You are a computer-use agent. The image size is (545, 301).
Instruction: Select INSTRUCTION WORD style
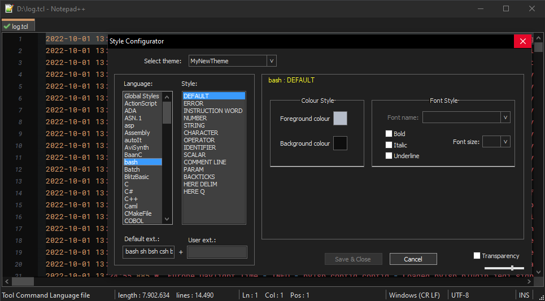click(213, 111)
